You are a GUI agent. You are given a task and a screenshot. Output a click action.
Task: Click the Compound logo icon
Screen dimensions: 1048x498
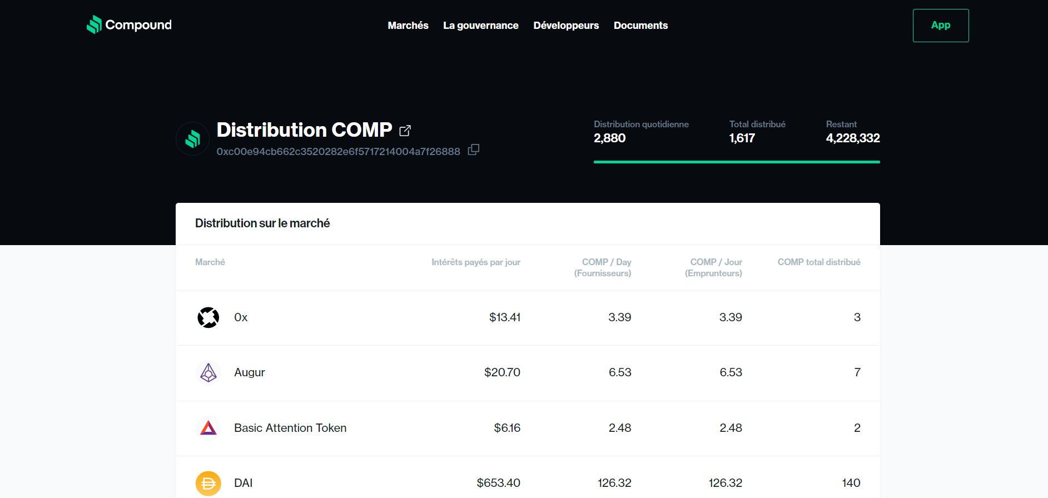pyautogui.click(x=94, y=24)
